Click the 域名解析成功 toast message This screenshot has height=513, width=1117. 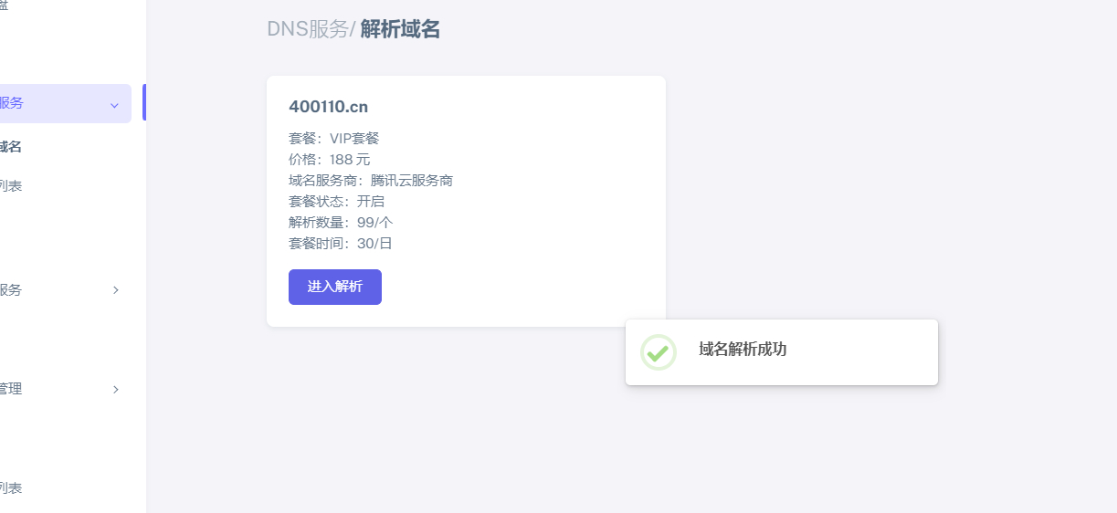[x=743, y=350]
